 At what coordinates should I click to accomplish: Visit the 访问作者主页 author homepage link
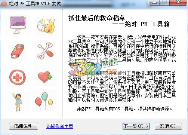[x=60, y=126]
